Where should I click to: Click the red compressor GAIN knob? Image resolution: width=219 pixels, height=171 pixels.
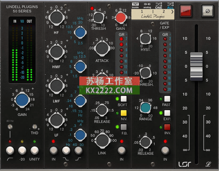click(121, 18)
